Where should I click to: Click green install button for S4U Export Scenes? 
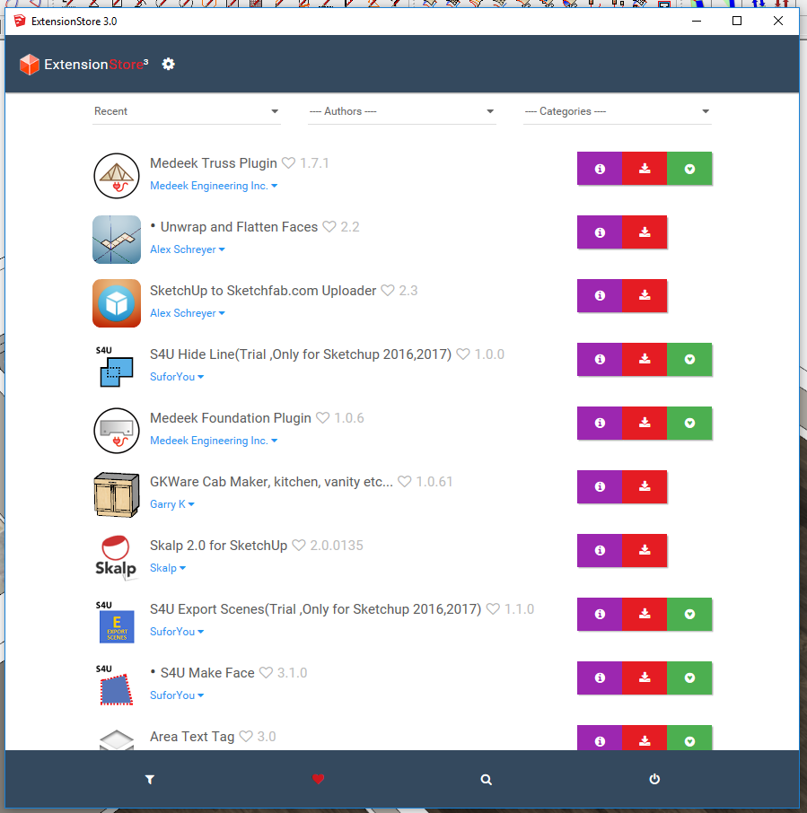pyautogui.click(x=689, y=614)
